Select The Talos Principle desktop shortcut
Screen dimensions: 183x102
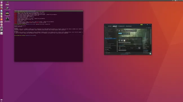(x=7, y=8)
